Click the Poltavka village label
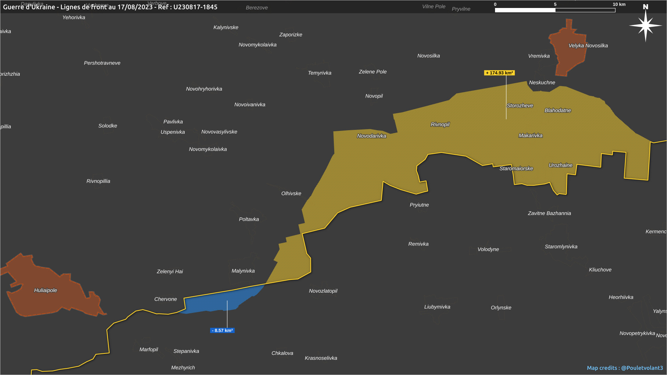 pos(249,219)
